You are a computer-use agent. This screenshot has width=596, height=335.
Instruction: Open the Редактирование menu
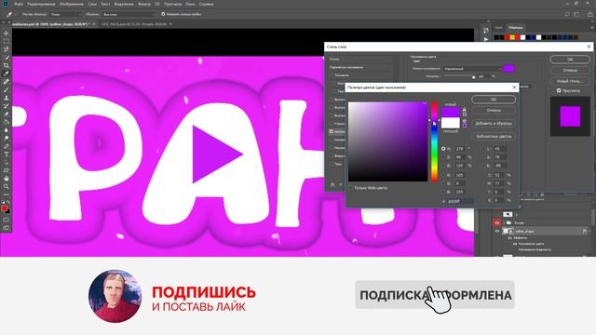click(41, 4)
